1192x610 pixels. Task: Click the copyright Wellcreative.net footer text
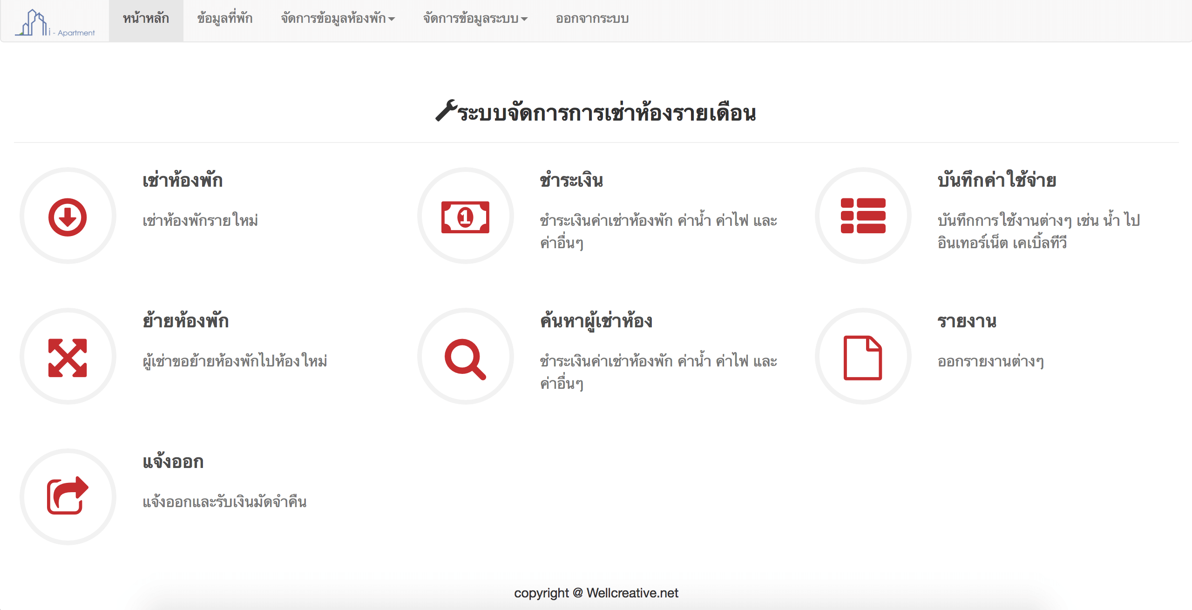596,593
